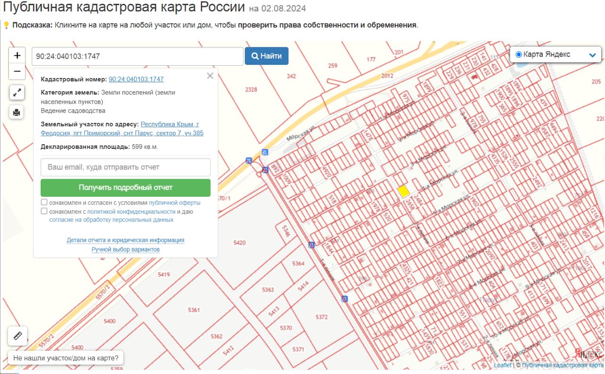This screenshot has height=374, width=605.
Task: Open the Leaflet attribution link
Action: (502, 365)
